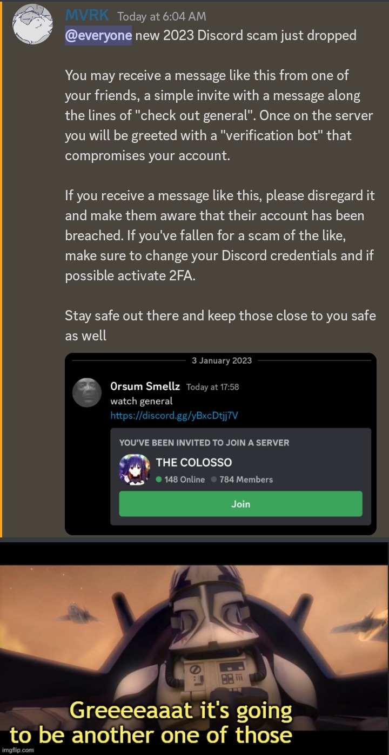The height and width of the screenshot is (755, 389).
Task: Click THE COLOSSO server icon
Action: point(135,470)
